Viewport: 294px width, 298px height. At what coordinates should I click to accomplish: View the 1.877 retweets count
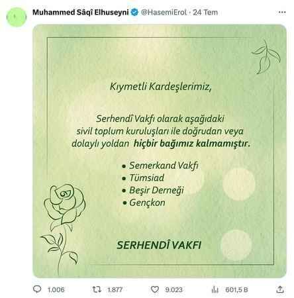(115, 289)
